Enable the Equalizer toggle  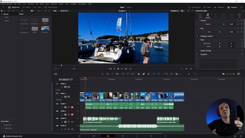point(198,54)
